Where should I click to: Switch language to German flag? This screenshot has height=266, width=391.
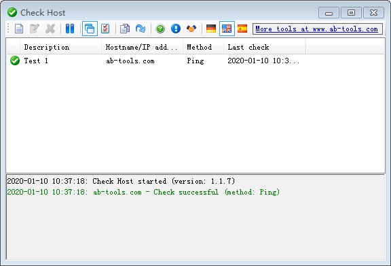211,29
